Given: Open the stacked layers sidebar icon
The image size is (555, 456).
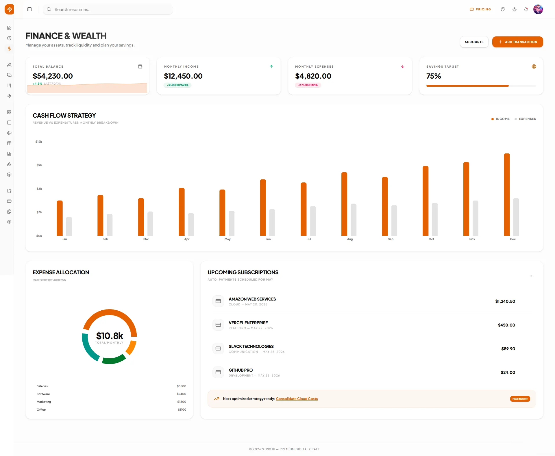Looking at the screenshot, I should click(x=9, y=175).
